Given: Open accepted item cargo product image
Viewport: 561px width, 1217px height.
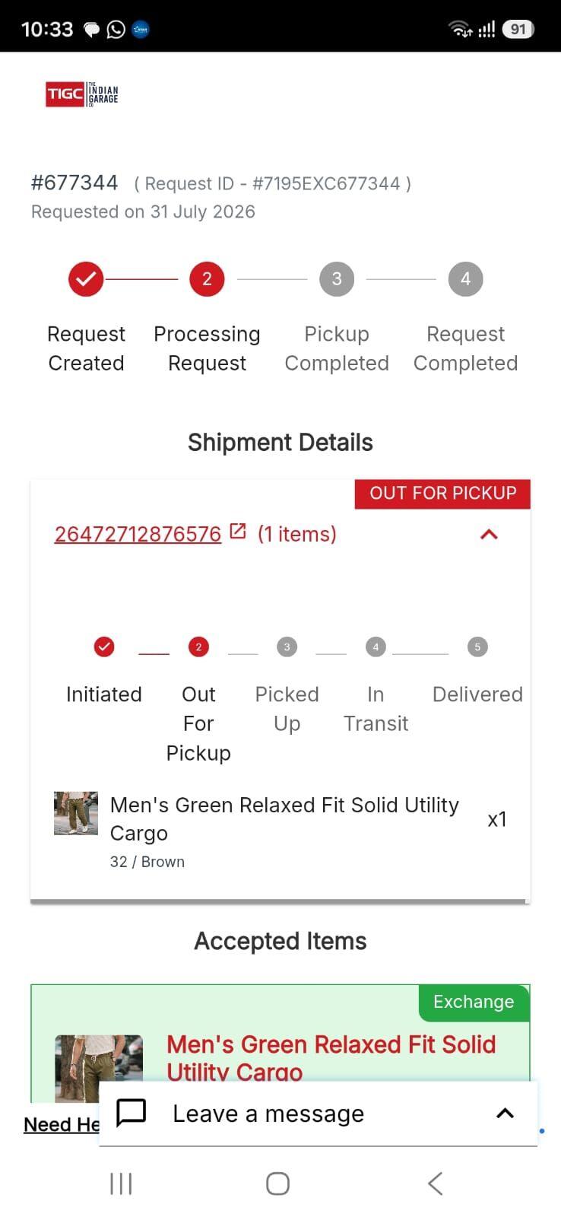Looking at the screenshot, I should [99, 1068].
